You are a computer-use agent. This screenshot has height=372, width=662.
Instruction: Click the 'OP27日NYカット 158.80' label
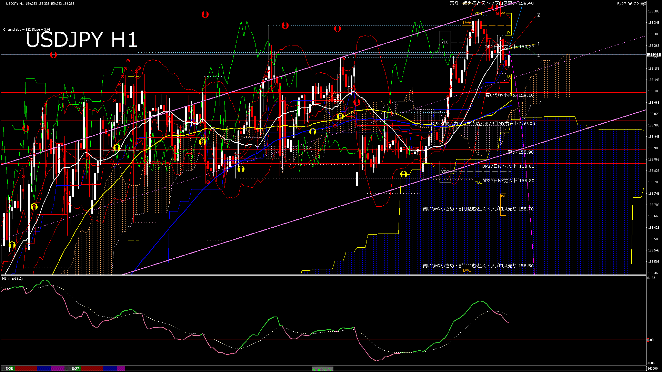click(509, 181)
